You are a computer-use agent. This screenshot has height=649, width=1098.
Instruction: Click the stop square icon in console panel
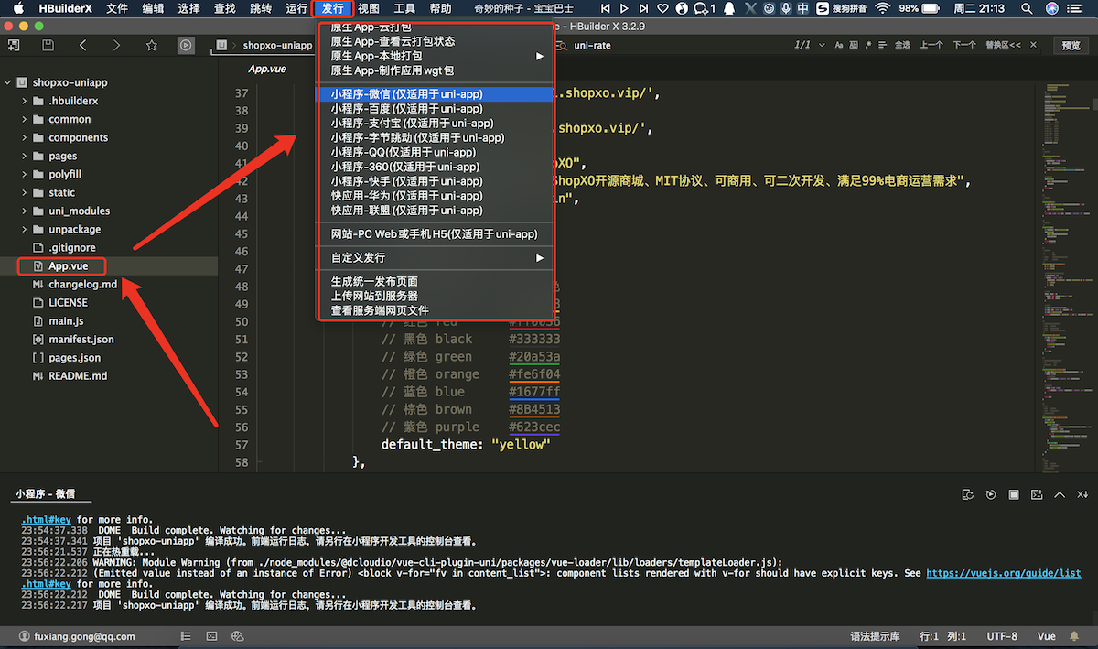1014,495
